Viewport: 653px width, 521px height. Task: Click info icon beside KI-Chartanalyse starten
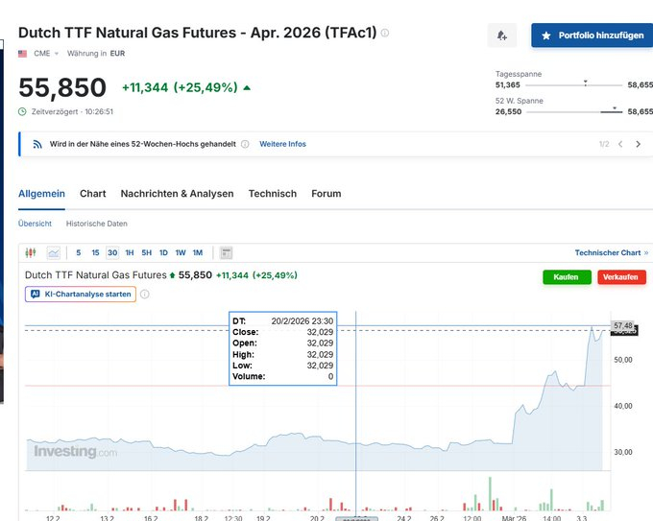[145, 295]
